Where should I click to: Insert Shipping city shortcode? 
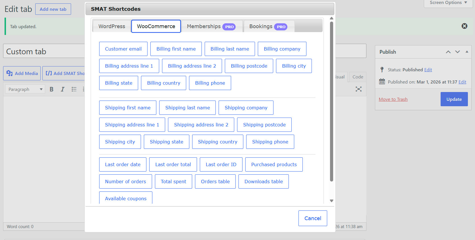120,142
